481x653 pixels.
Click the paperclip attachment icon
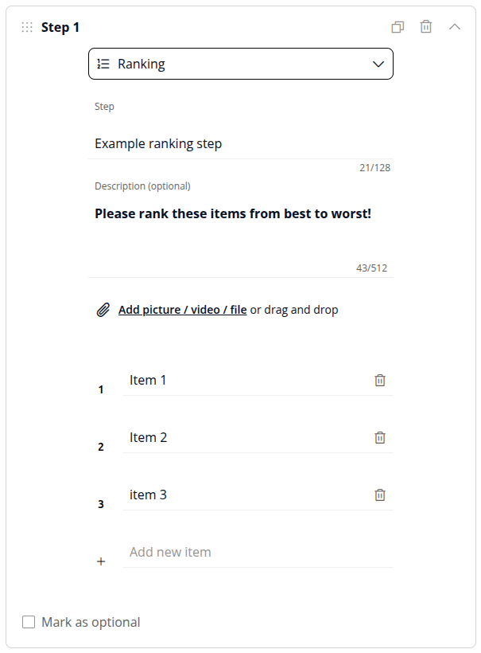point(103,310)
